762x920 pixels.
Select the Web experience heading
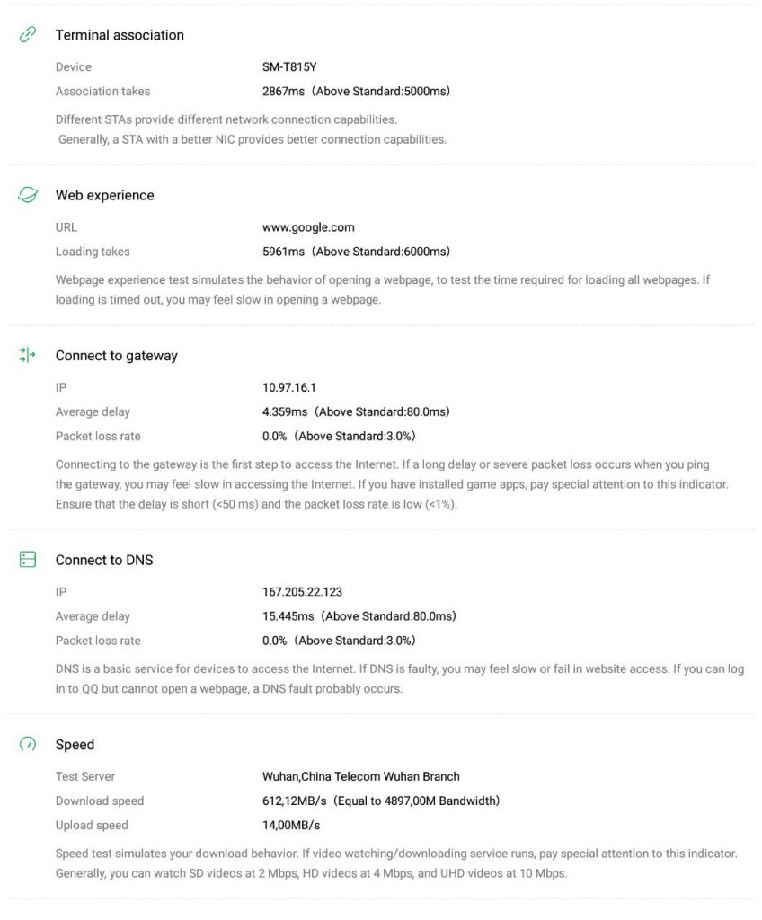click(x=104, y=195)
